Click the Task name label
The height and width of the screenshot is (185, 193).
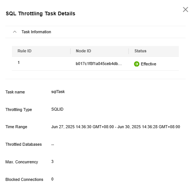coord(15,92)
